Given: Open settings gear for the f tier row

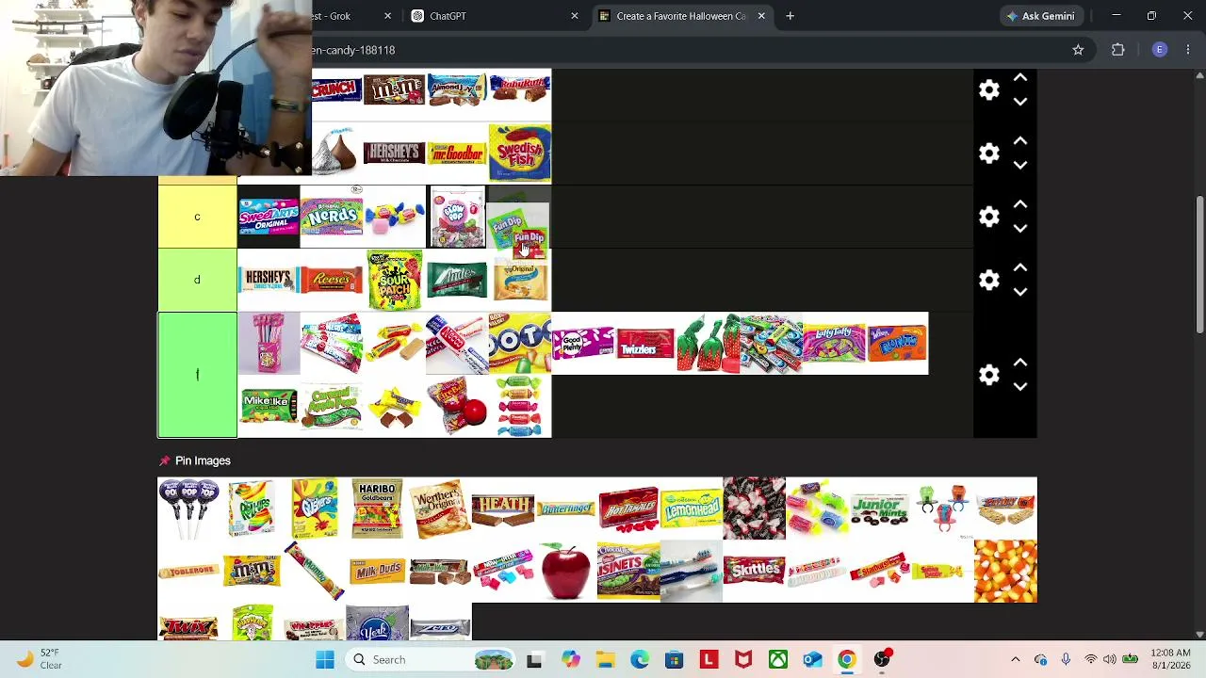Looking at the screenshot, I should [988, 375].
